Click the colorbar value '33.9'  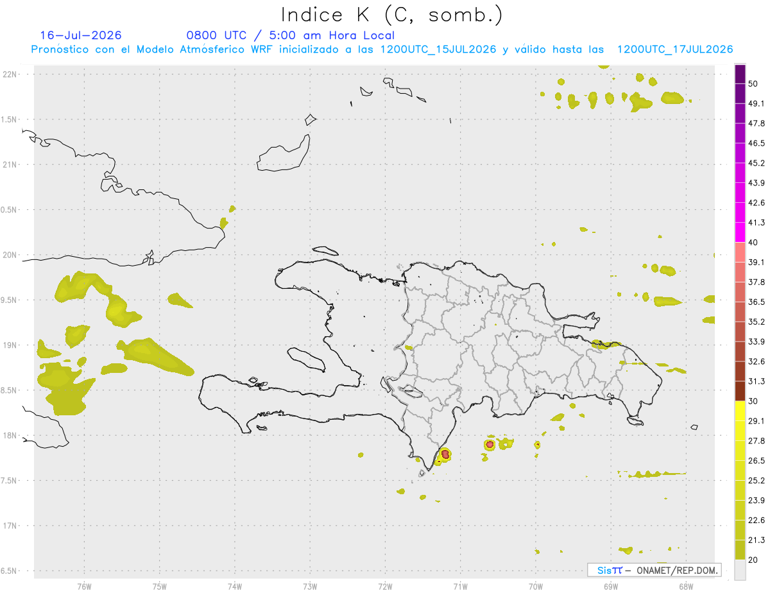point(757,341)
